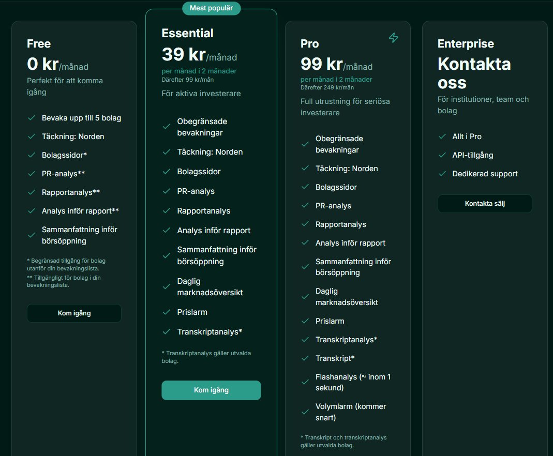Click checkmark beside "Bolagssidor" in Essential plan
The width and height of the screenshot is (553, 456).
pyautogui.click(x=167, y=172)
